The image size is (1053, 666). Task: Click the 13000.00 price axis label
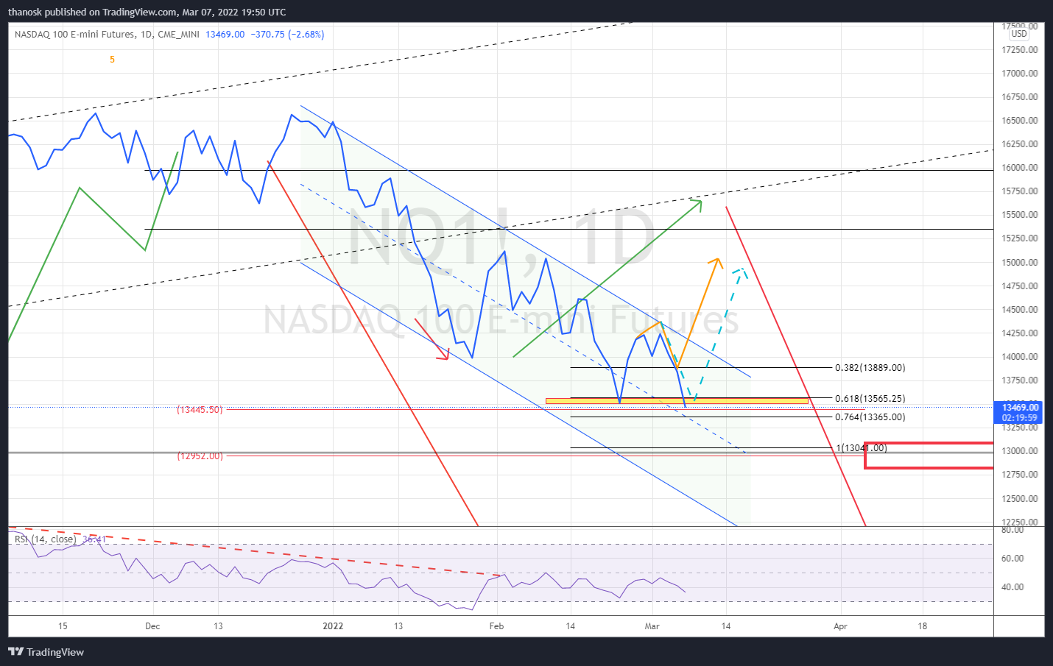[x=1020, y=451]
